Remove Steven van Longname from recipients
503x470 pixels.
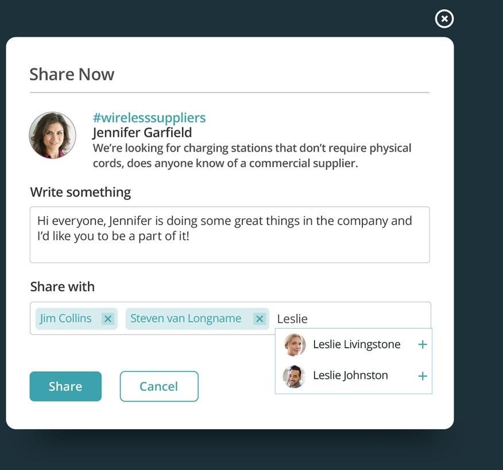[x=260, y=319]
